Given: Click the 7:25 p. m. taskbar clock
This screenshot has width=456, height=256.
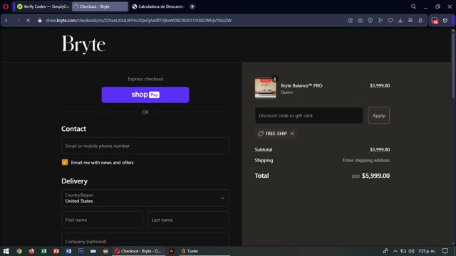Looking at the screenshot, I should coord(427,251).
